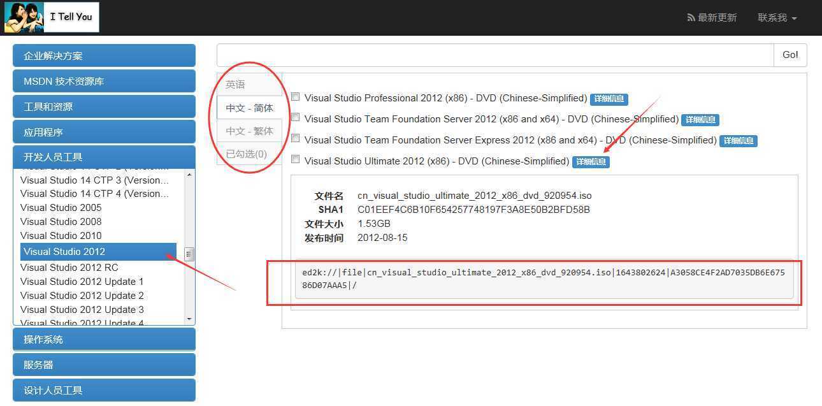This screenshot has width=822, height=406.
Task: Toggle 详细信息 for Visual Studio Ultimate 2012
Action: pos(591,162)
